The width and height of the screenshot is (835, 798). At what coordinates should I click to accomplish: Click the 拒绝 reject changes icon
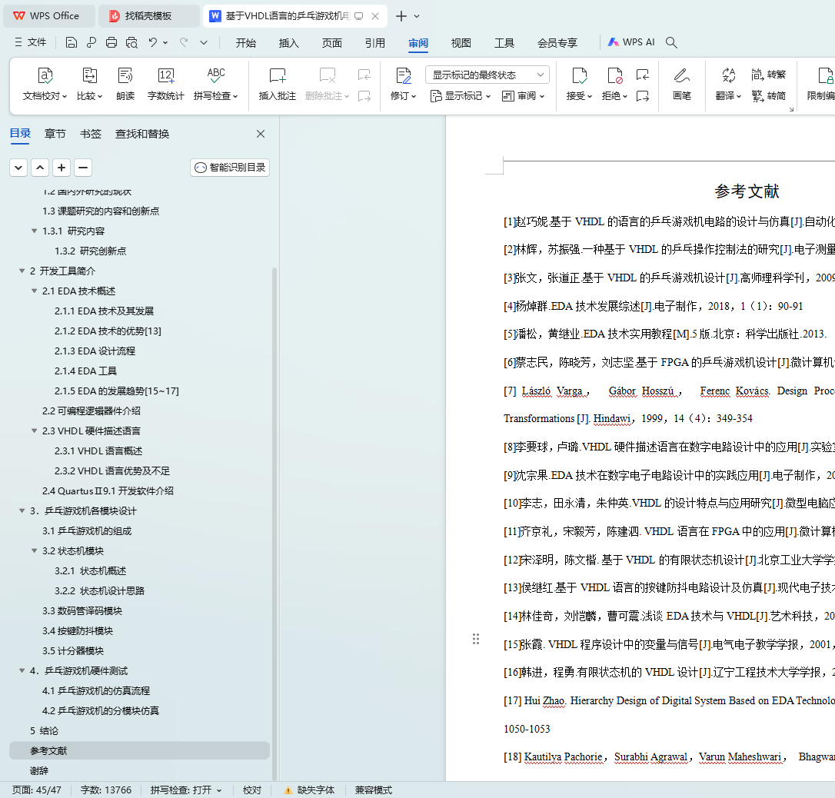coord(614,76)
